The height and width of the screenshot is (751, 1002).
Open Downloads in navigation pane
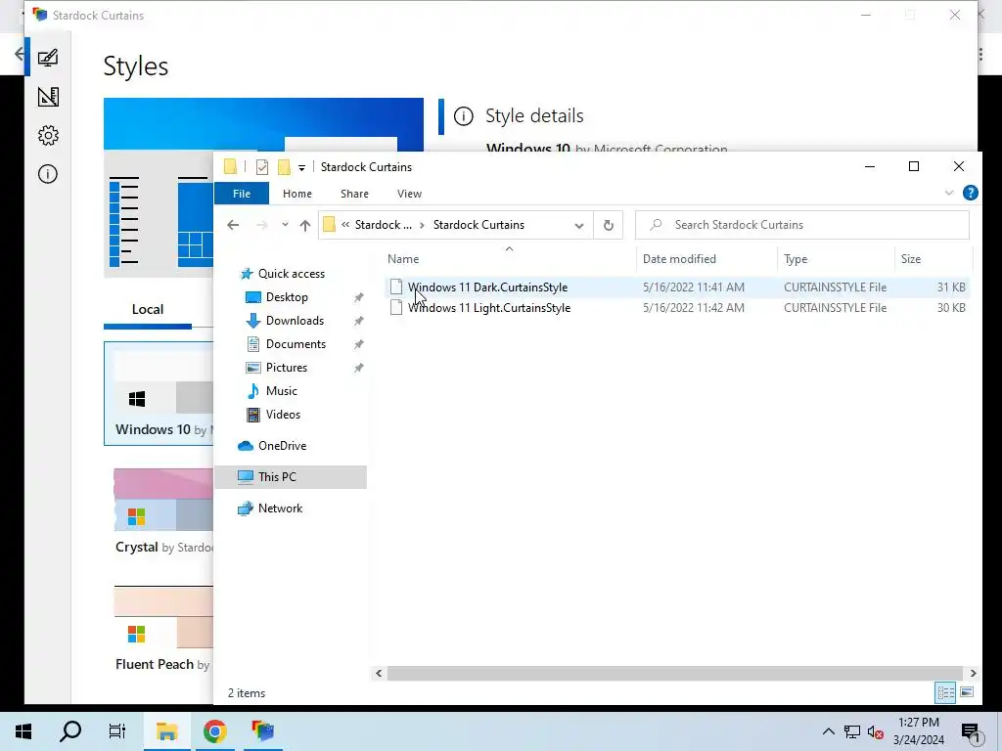click(295, 321)
